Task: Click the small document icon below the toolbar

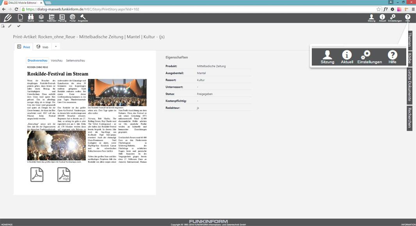Action: [x=3, y=26]
